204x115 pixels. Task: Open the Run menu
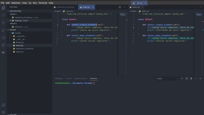(x=35, y=3)
